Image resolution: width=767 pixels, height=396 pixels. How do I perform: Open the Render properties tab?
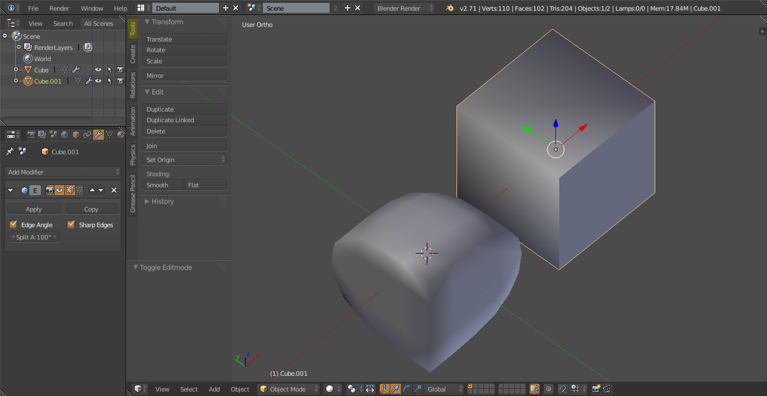tap(31, 135)
